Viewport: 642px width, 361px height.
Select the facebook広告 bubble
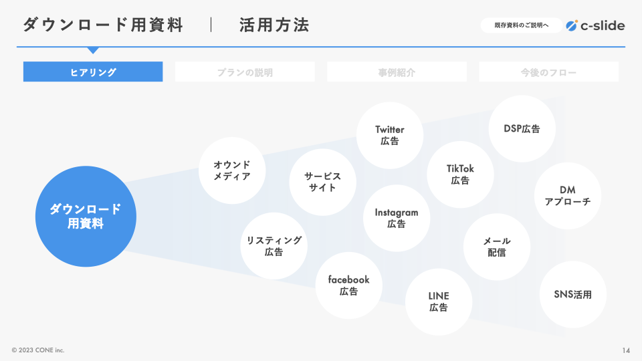pyautogui.click(x=348, y=285)
